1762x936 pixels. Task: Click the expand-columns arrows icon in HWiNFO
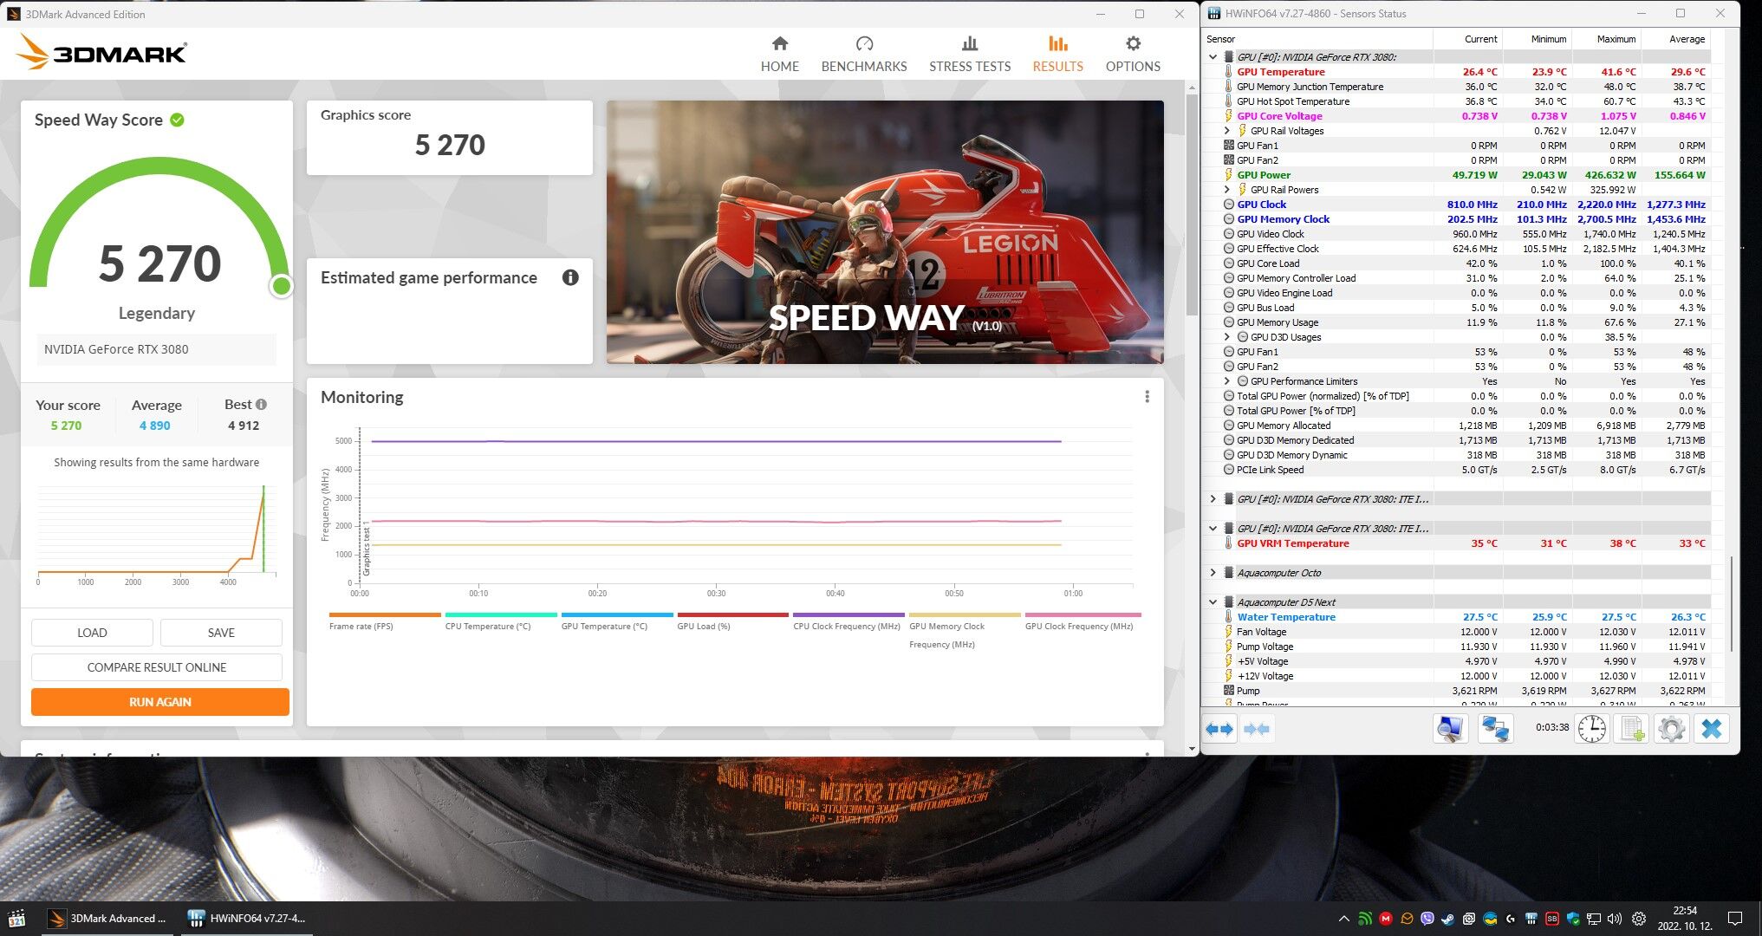[1219, 729]
